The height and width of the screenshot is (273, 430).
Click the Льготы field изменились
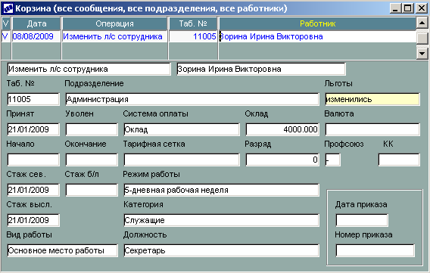(372, 99)
